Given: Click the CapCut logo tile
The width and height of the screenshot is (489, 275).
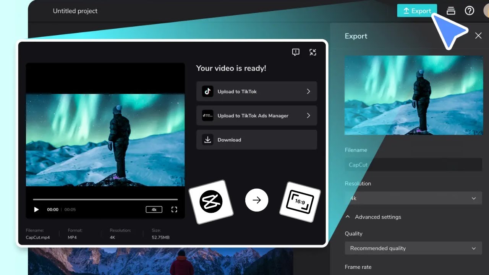Looking at the screenshot, I should [x=211, y=202].
